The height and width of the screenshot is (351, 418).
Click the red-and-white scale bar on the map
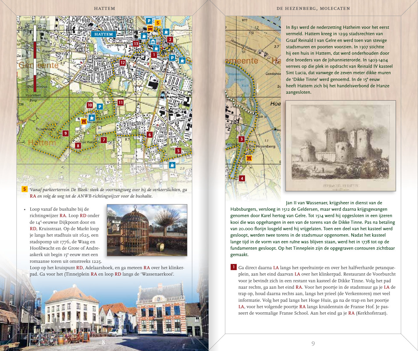click(35, 58)
